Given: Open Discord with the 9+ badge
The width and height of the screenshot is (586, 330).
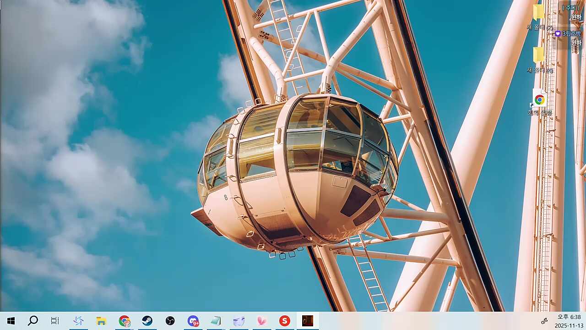Looking at the screenshot, I should click(x=193, y=321).
